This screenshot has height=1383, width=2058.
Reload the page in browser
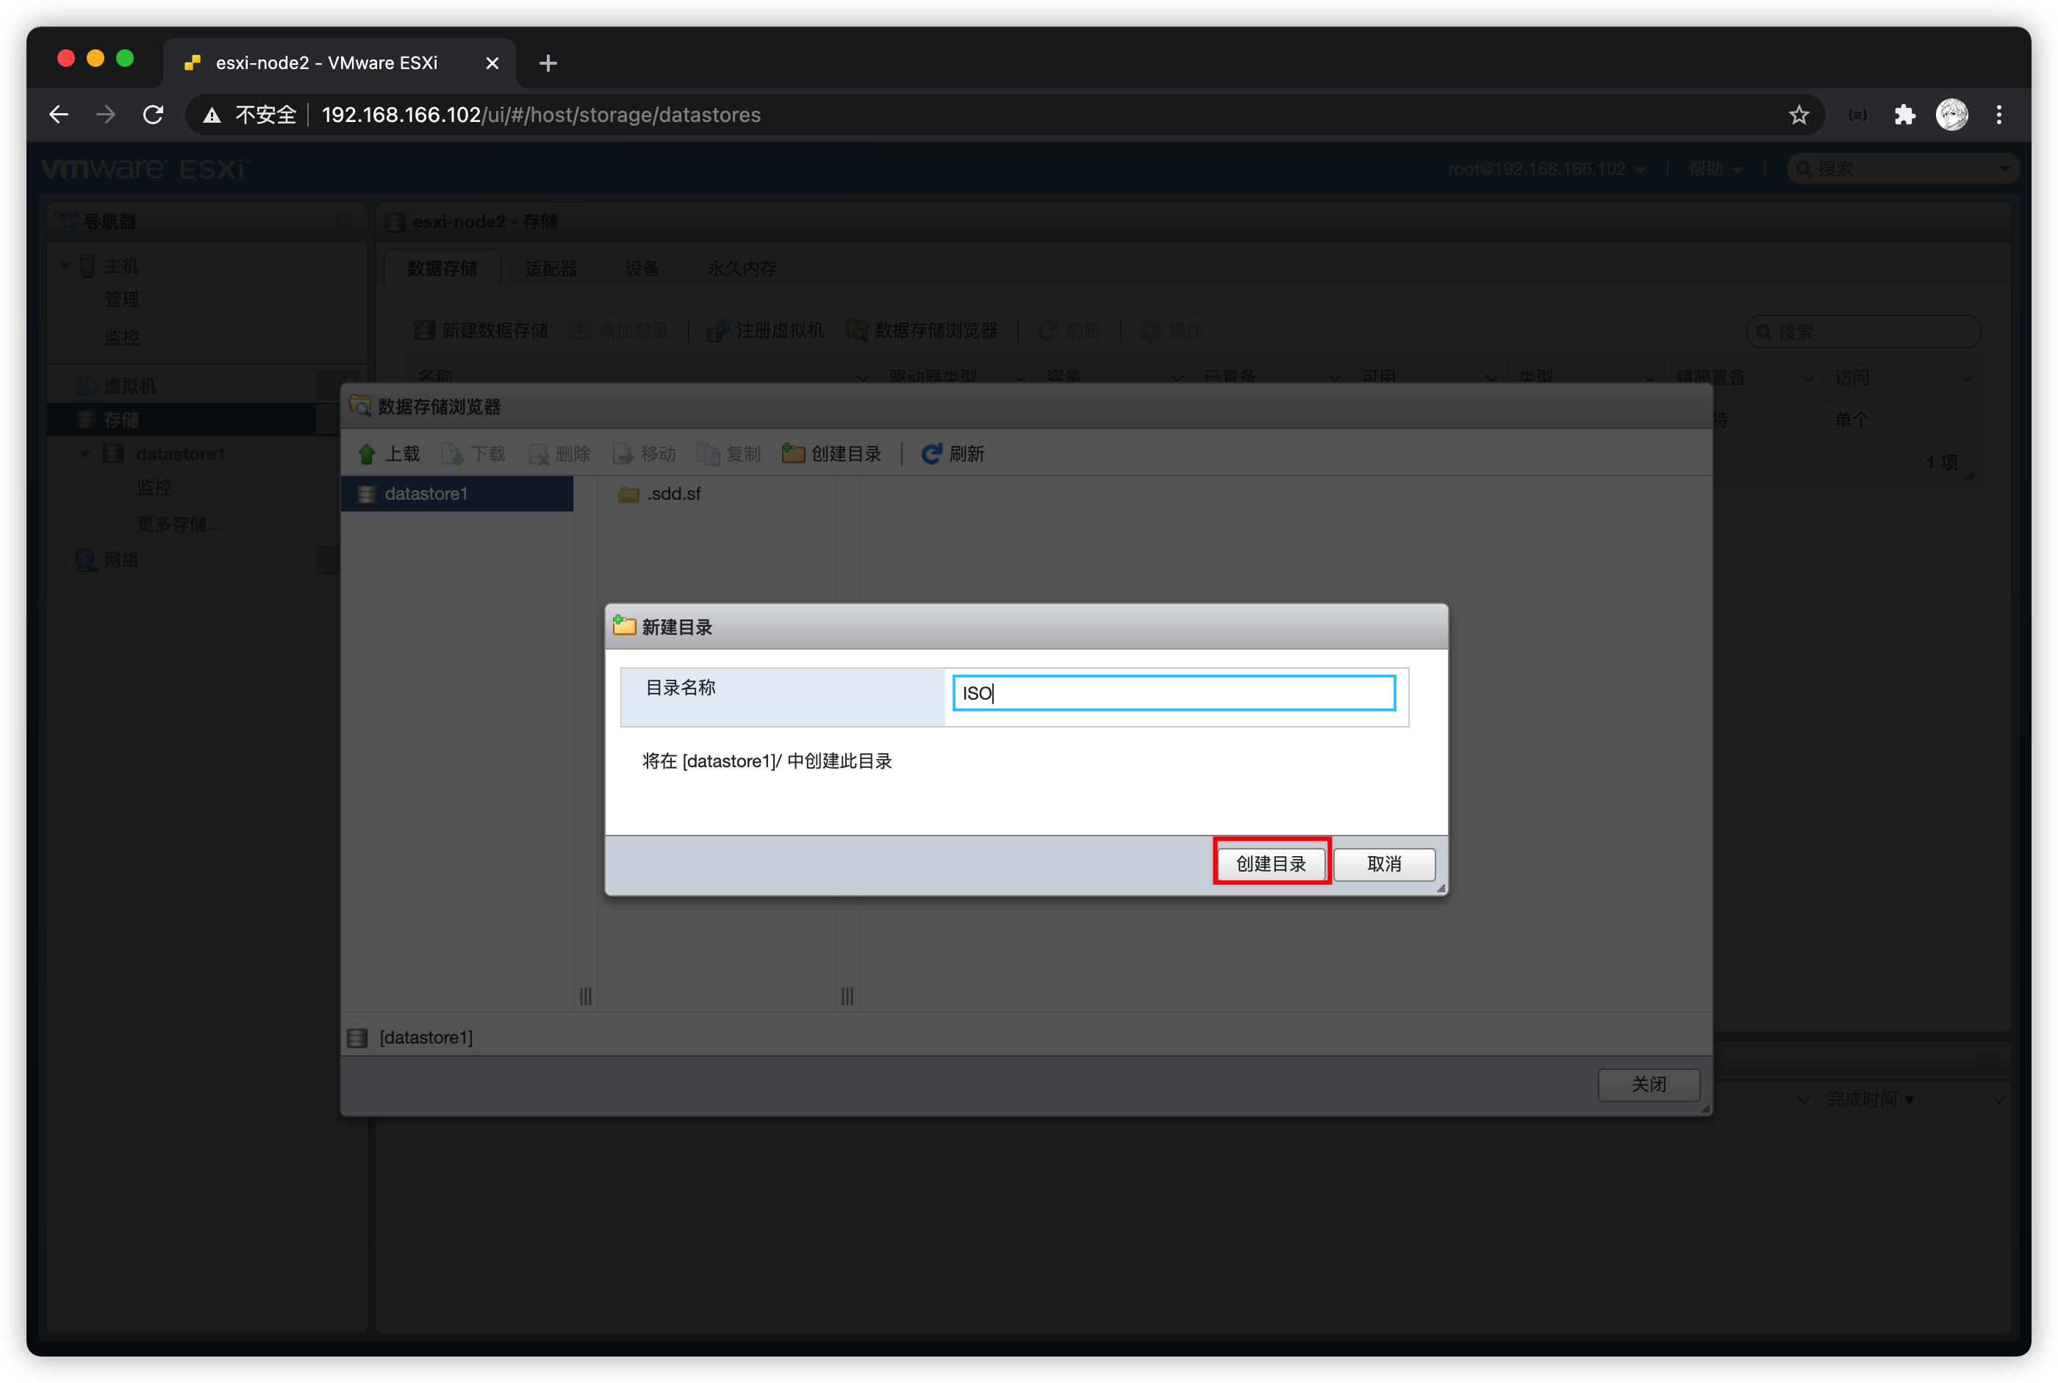pos(154,115)
